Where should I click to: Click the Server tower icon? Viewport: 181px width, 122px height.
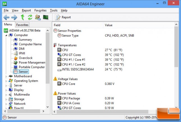11,85
